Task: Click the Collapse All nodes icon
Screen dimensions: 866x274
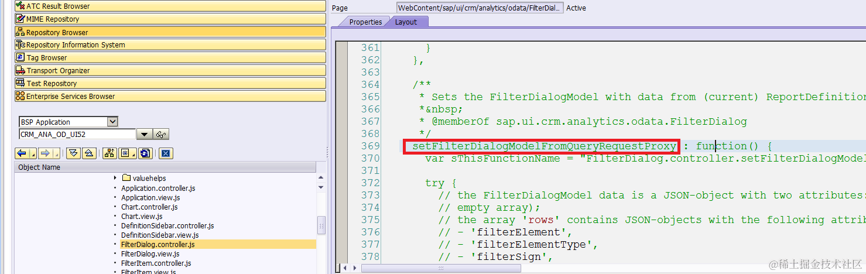Action: 88,153
